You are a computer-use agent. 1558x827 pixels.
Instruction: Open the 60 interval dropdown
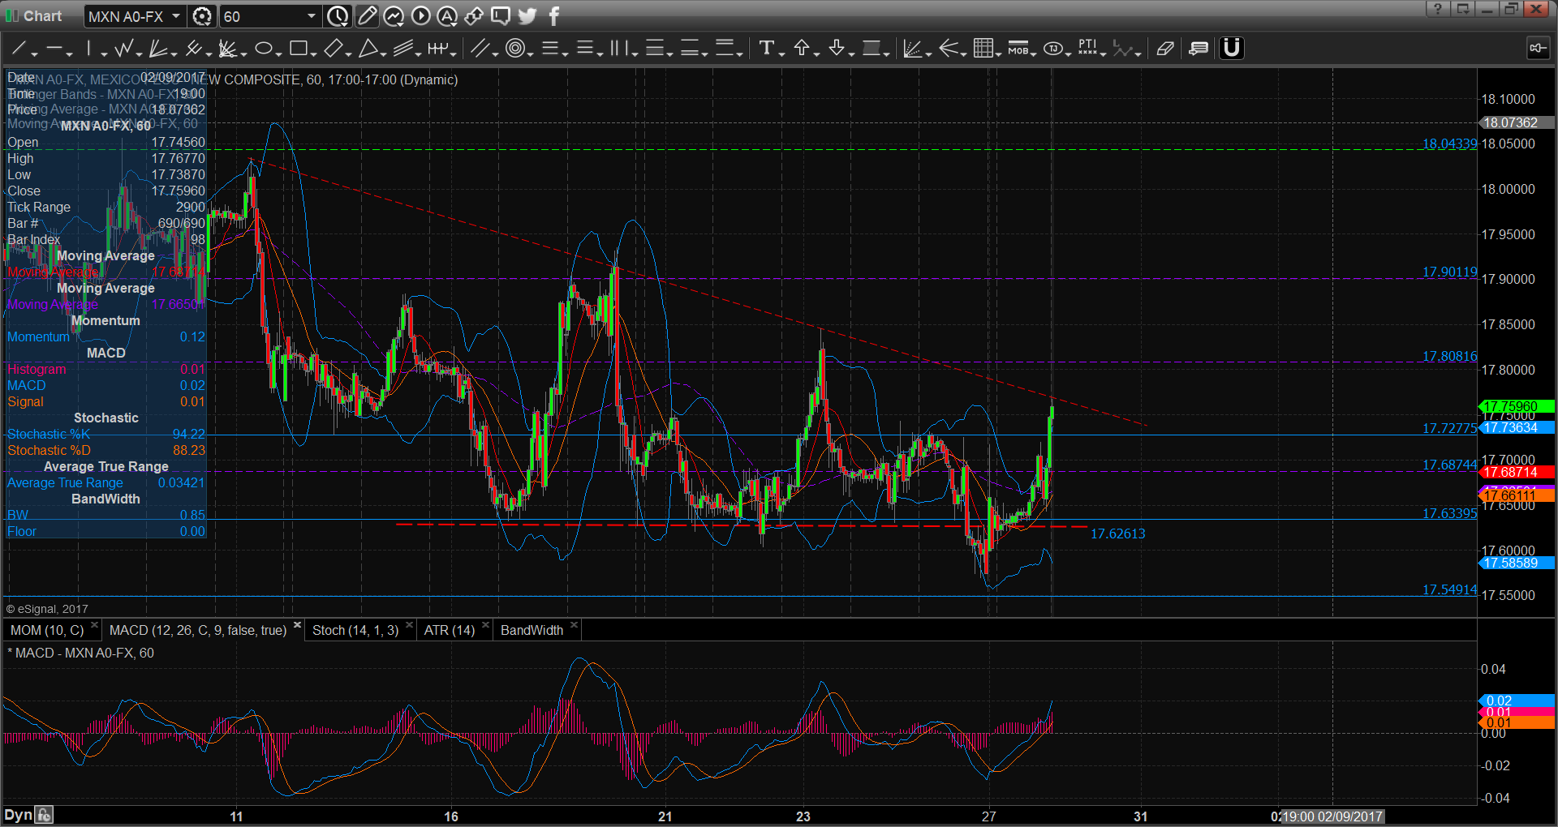[311, 16]
